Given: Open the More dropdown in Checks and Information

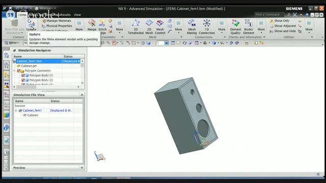Looking at the screenshot, I should click(x=261, y=27).
